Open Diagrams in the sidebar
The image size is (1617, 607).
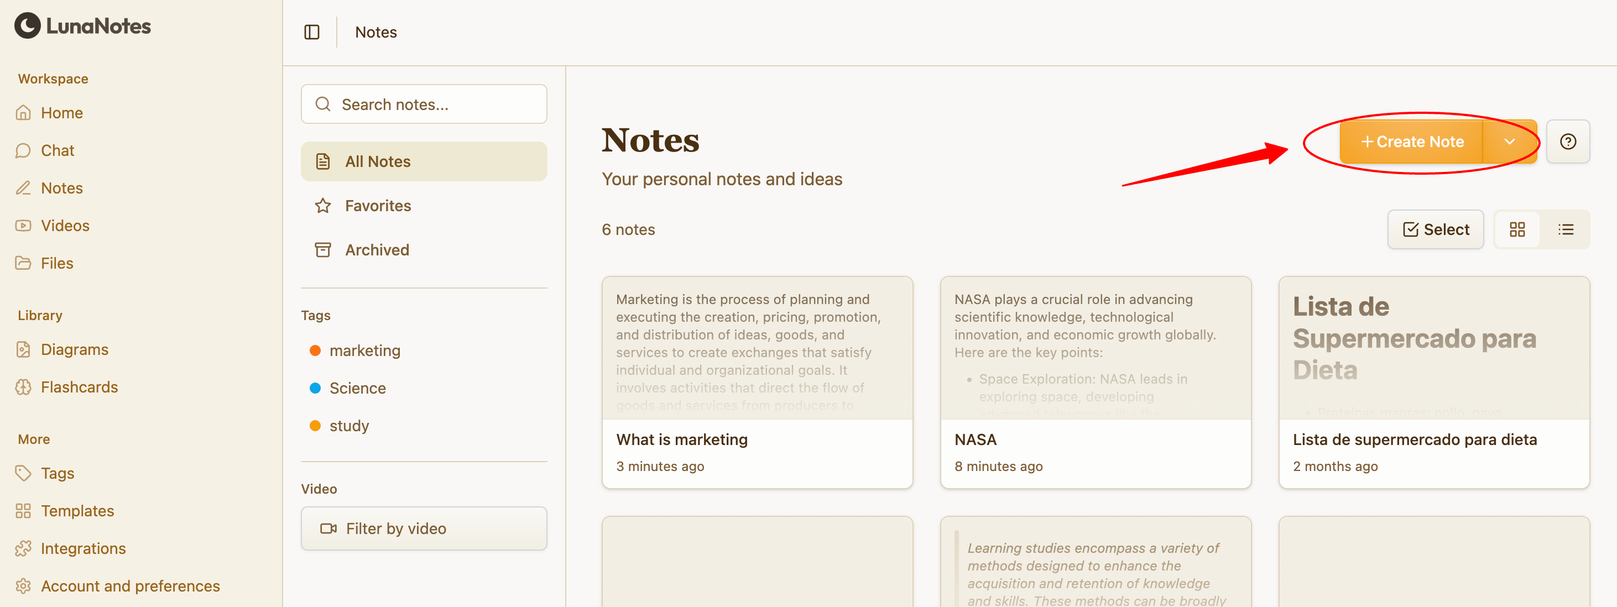point(74,349)
